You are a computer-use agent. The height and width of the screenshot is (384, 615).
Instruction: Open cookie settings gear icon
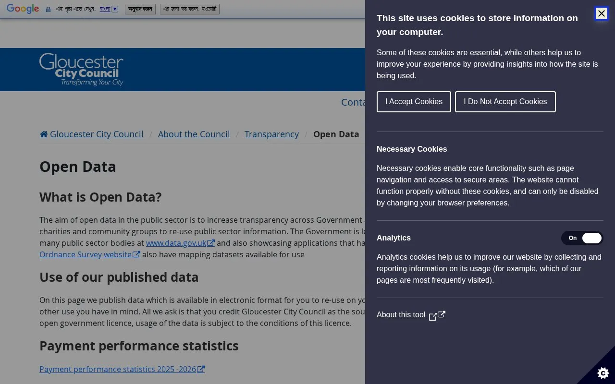point(603,372)
